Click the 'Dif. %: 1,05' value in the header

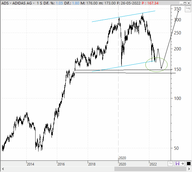click(53, 3)
